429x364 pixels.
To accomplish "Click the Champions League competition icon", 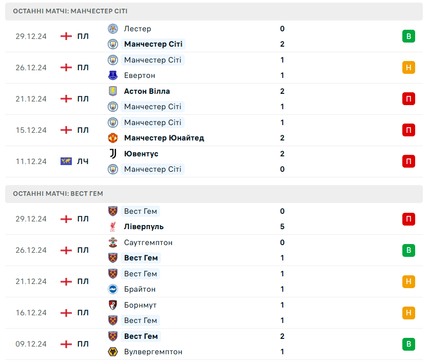I will tap(66, 161).
